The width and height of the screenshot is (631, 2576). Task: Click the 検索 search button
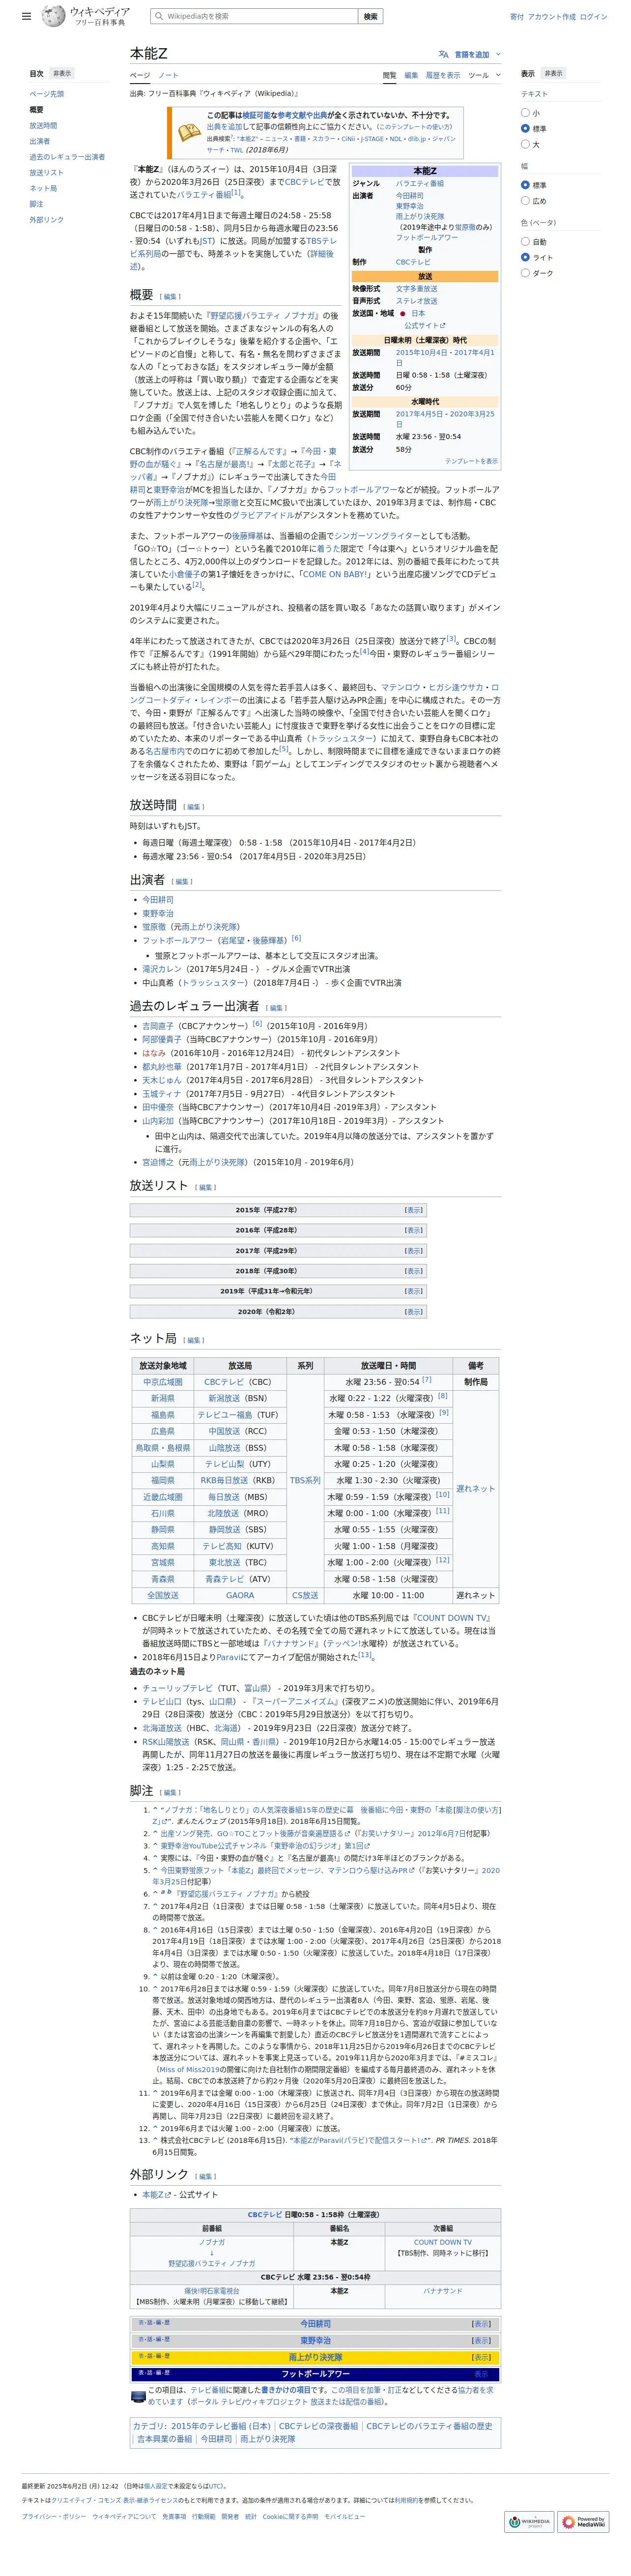pyautogui.click(x=371, y=16)
